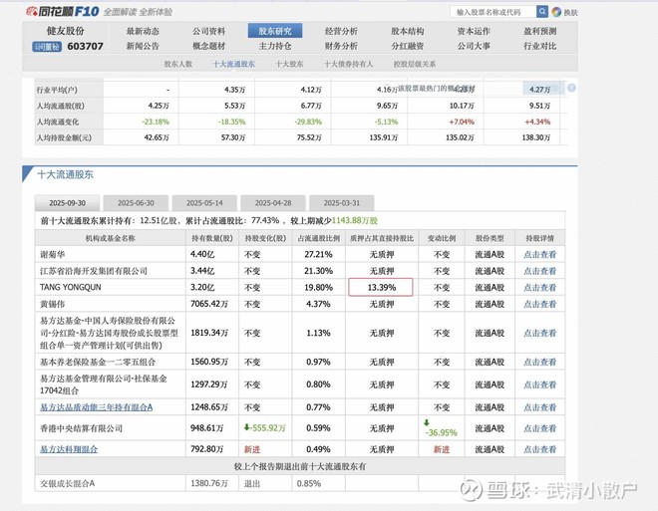
Task: Click the 问董秘 badge
Action: 47,47
